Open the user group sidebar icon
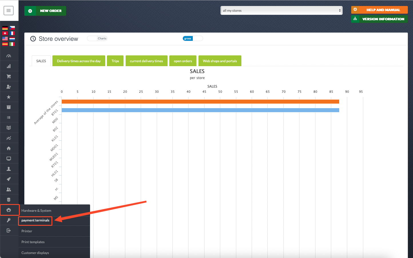 (x=9, y=190)
